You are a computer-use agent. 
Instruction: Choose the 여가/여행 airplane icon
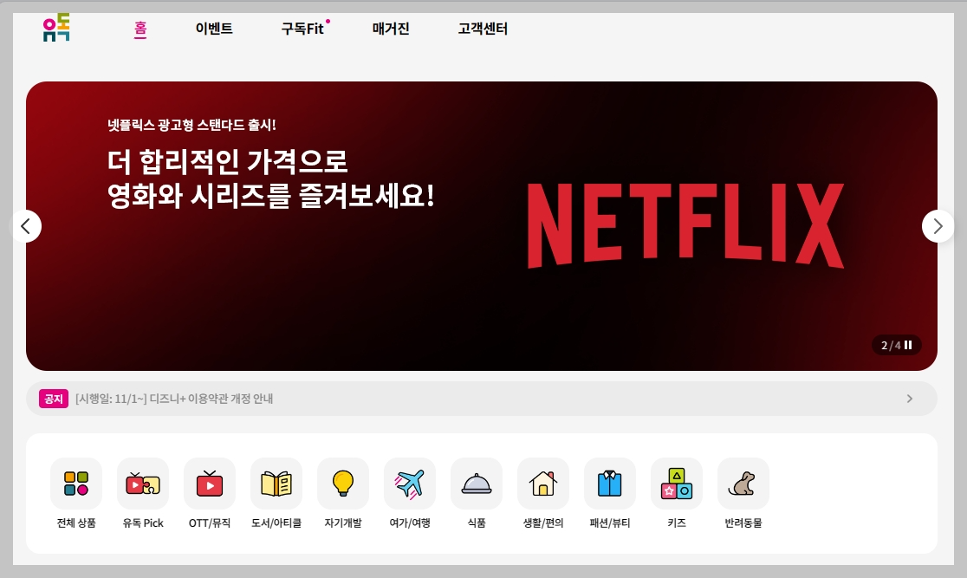410,484
